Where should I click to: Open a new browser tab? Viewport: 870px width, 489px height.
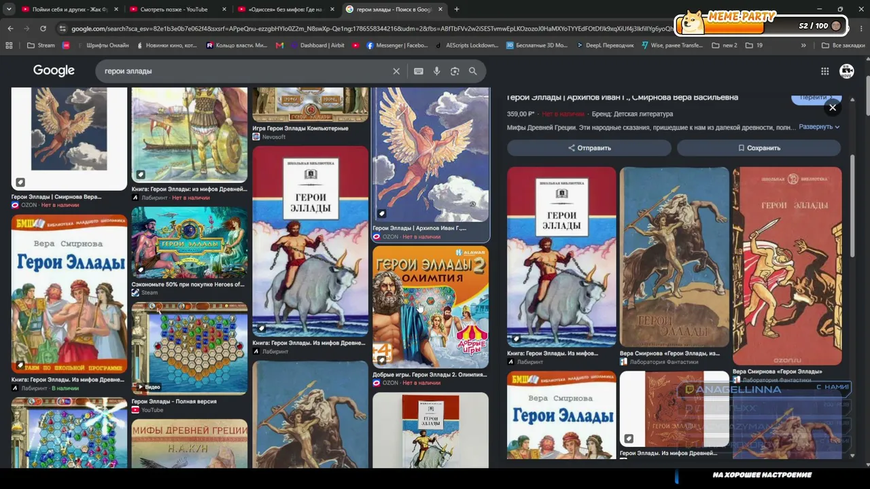[x=457, y=10]
